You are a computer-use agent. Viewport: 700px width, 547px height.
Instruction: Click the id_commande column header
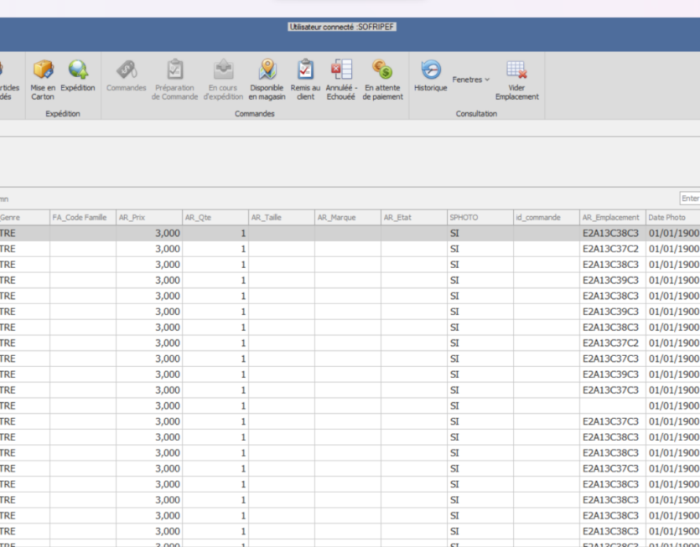pos(546,218)
